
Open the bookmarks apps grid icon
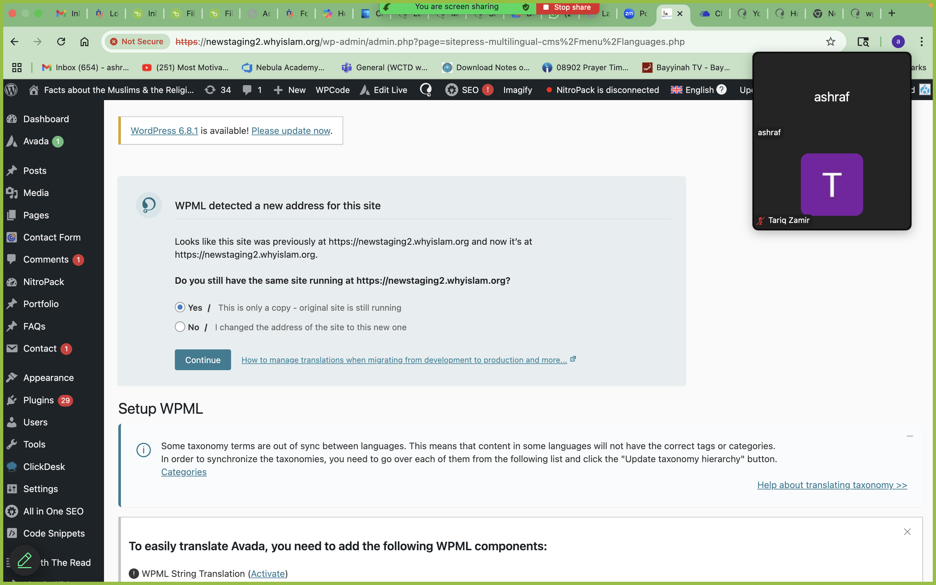[x=17, y=67]
